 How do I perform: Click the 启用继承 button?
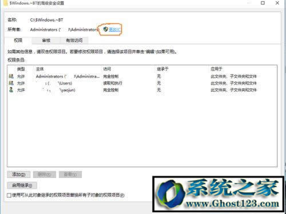tap(22, 185)
